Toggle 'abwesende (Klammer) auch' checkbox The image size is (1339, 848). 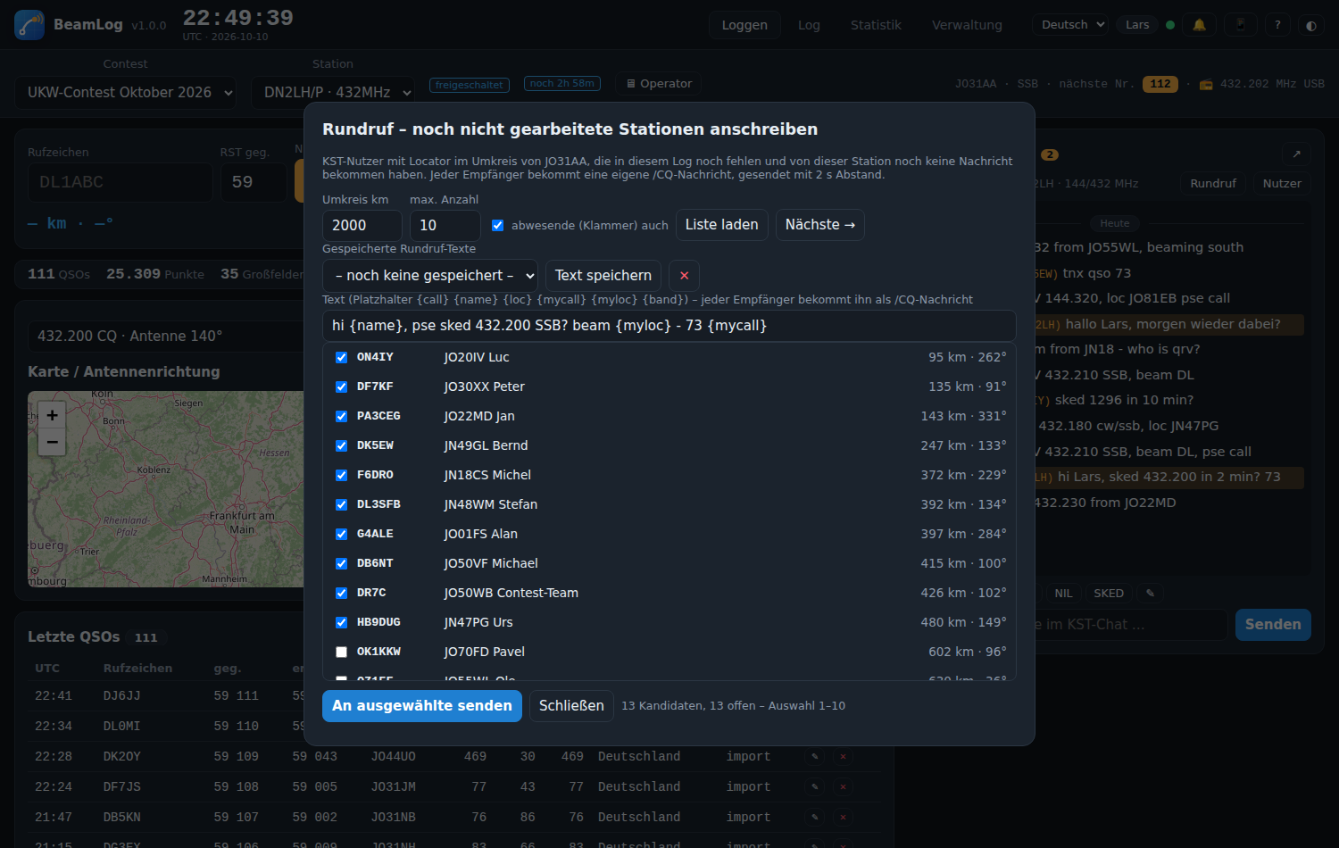(x=498, y=226)
